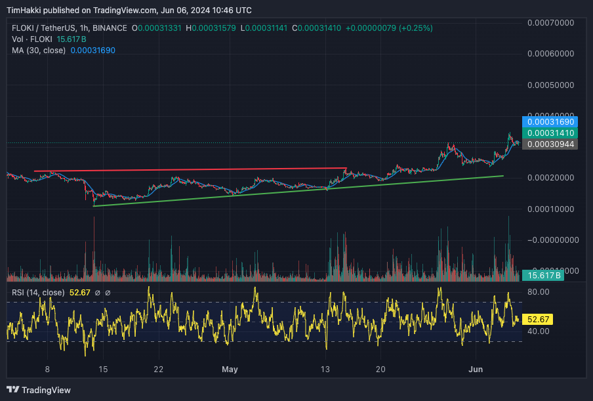Click the teal 15.617 B volume axis tag
593x401 pixels.
point(543,276)
